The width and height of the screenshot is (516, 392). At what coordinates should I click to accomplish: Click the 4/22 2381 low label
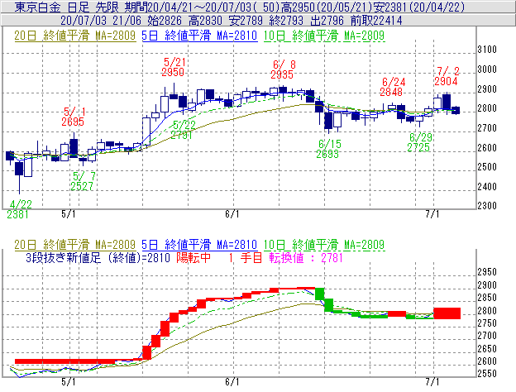(19, 209)
